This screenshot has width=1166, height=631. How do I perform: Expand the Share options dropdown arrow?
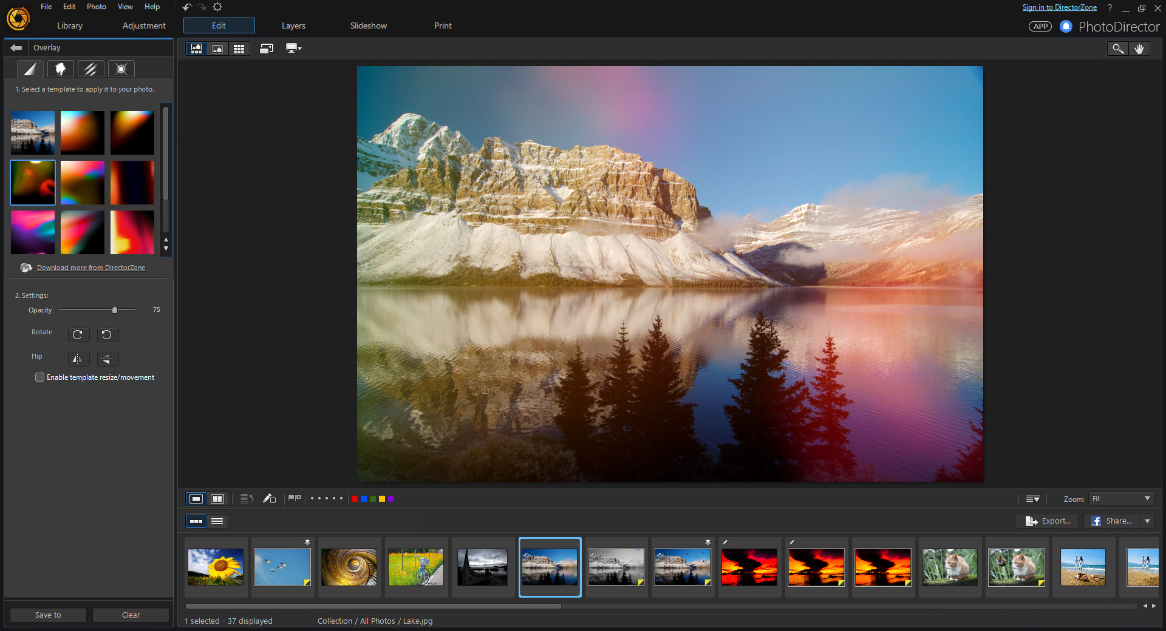(x=1147, y=521)
